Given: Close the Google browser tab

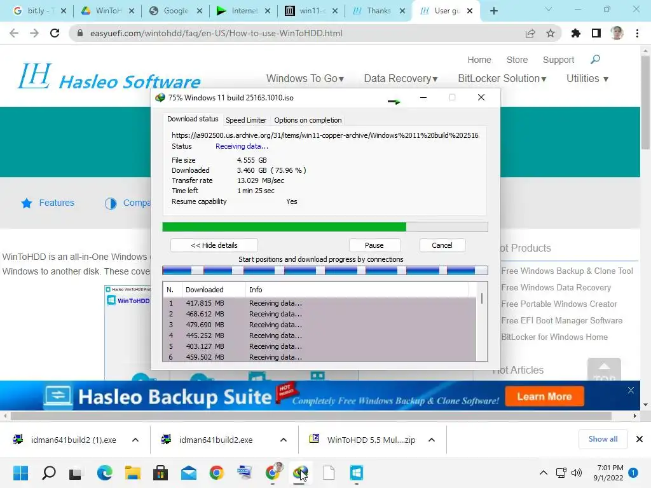Looking at the screenshot, I should (199, 11).
